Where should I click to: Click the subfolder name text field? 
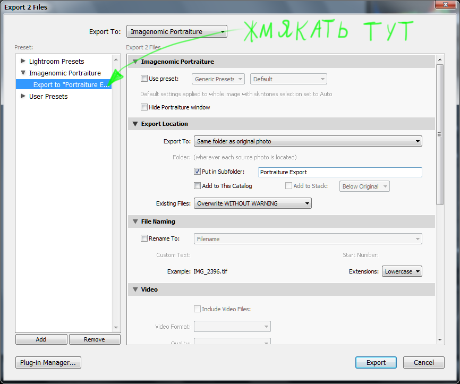[339, 172]
